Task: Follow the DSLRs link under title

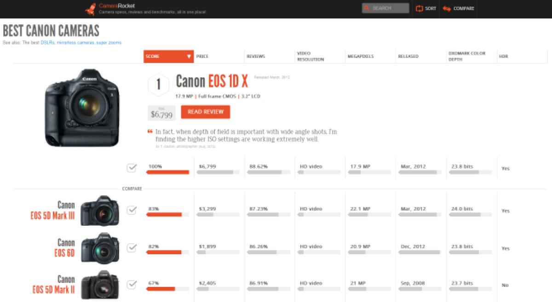Action: point(47,43)
